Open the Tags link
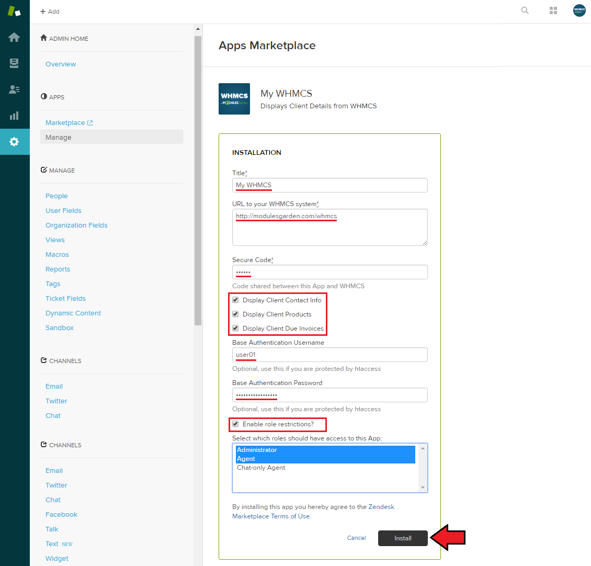 pyautogui.click(x=53, y=284)
